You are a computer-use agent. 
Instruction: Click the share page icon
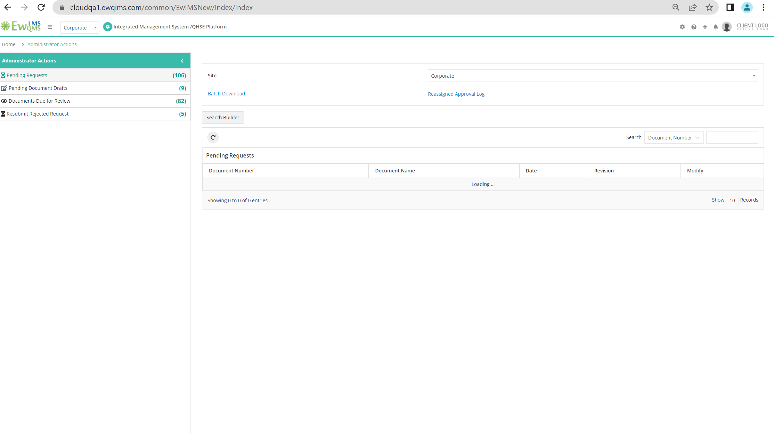pyautogui.click(x=693, y=7)
